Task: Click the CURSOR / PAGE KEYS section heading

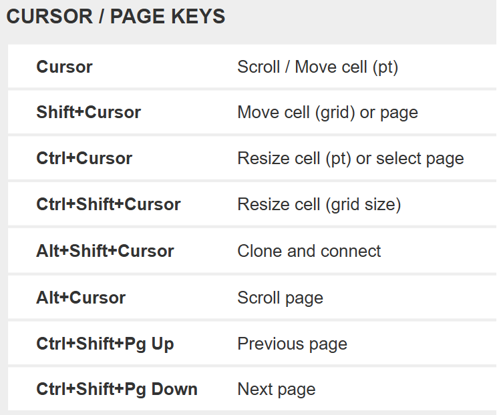Action: click(x=116, y=17)
